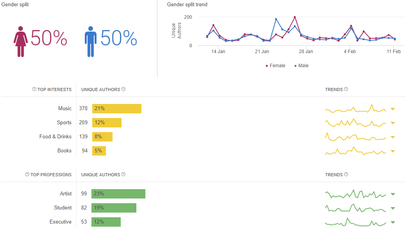
Task: Click help icon next to interests Trends
Action: coord(346,89)
